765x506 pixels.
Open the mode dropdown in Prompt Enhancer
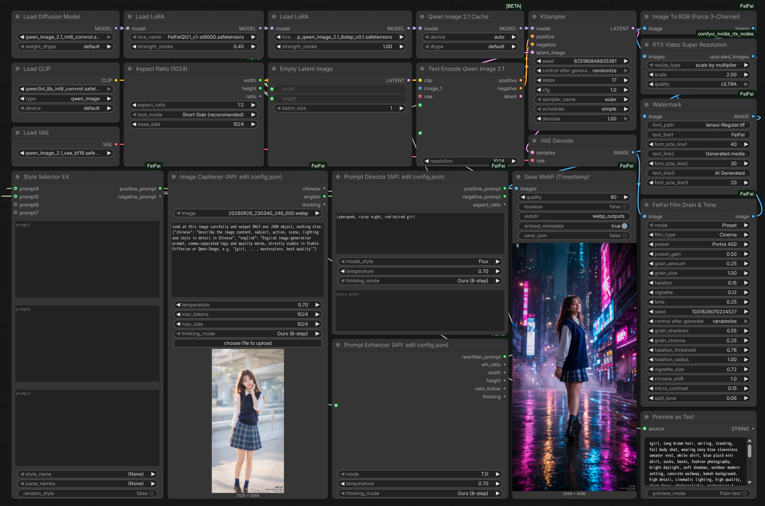420,474
